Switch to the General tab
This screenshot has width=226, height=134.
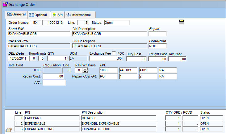16,15
